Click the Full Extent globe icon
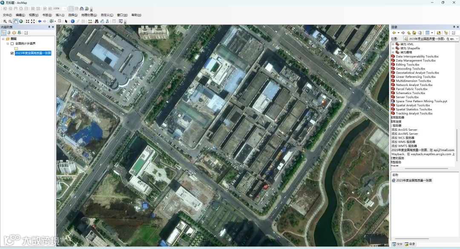This screenshot has height=249, width=460. [20, 21]
